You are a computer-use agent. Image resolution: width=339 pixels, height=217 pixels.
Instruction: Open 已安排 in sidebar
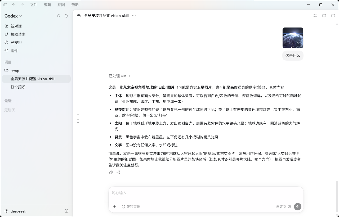tap(36, 43)
